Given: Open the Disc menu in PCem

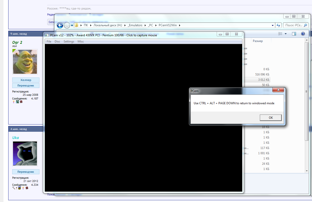Looking at the screenshot, I should [57, 41].
